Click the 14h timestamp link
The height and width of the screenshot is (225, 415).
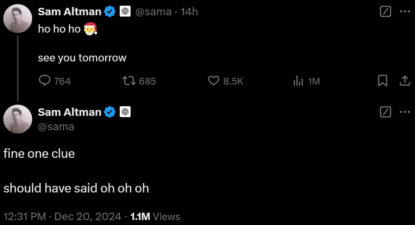coord(189,12)
